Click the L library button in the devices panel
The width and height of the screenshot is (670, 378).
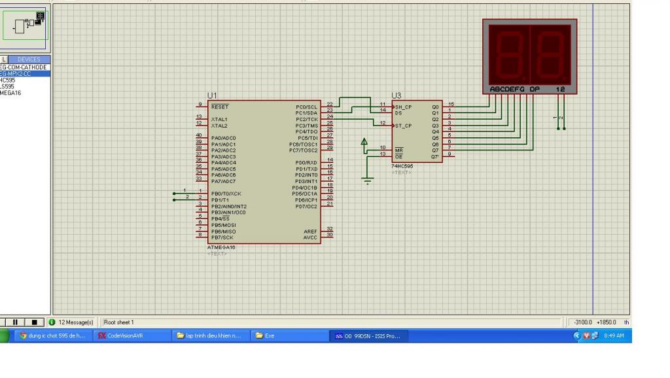pos(4,60)
